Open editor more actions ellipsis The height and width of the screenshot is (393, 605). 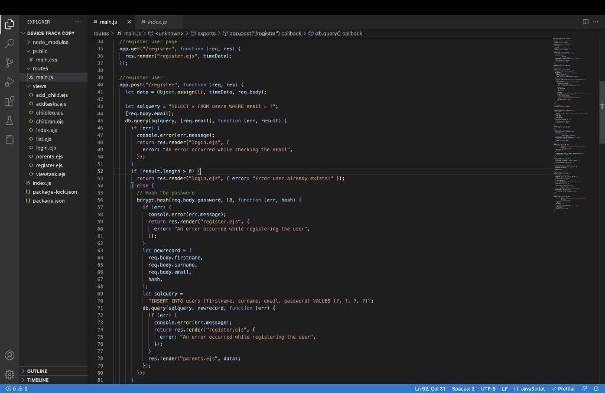tap(596, 22)
